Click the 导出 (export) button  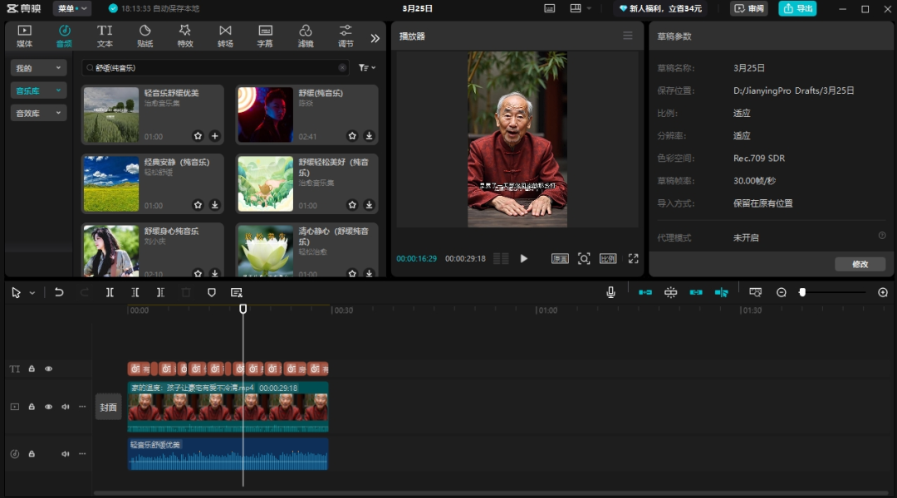tap(796, 8)
